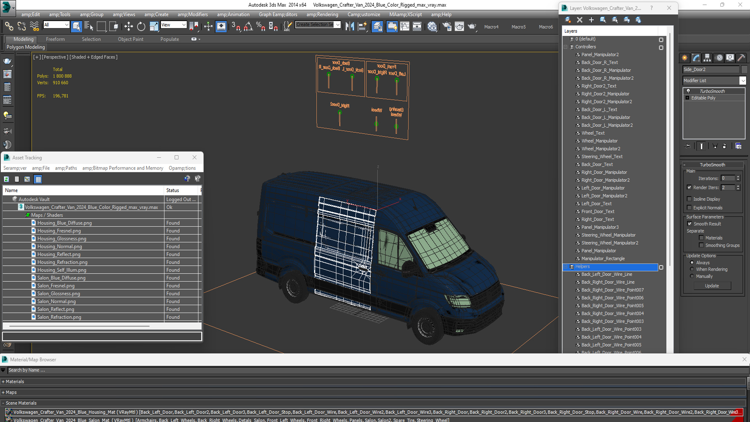Viewport: 750px width, 422px height.
Task: Enable Explicit Normals checkbox
Action: point(689,207)
